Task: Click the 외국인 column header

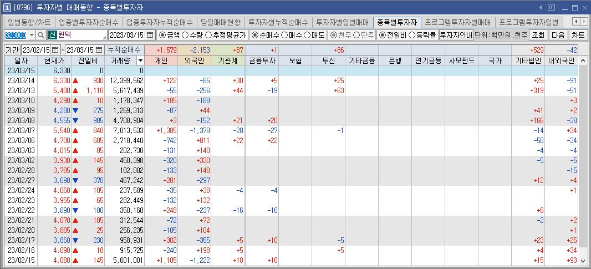Action: [195, 60]
